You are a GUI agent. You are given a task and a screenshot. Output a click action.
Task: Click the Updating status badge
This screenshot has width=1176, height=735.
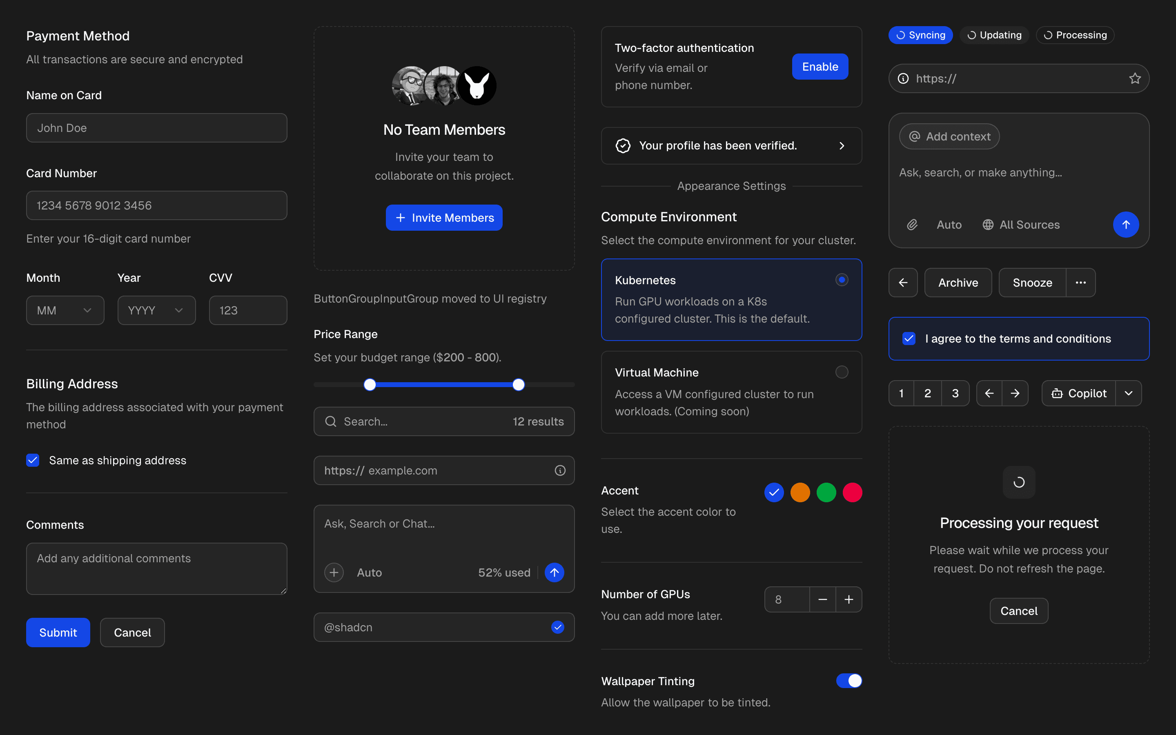994,35
